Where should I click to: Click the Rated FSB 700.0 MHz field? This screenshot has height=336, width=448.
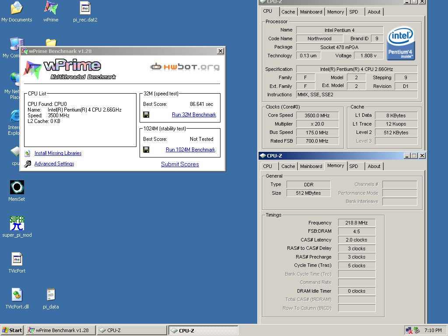pos(317,141)
